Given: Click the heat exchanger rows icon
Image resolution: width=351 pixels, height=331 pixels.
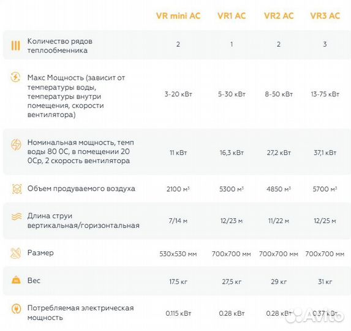Looking at the screenshot, I should (16, 45).
